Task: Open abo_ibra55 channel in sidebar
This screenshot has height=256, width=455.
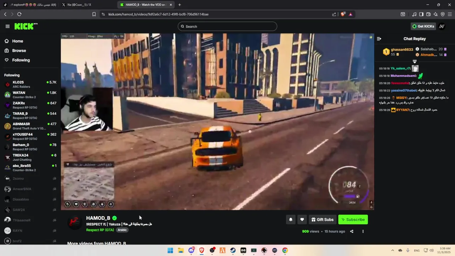Action: coord(30,168)
